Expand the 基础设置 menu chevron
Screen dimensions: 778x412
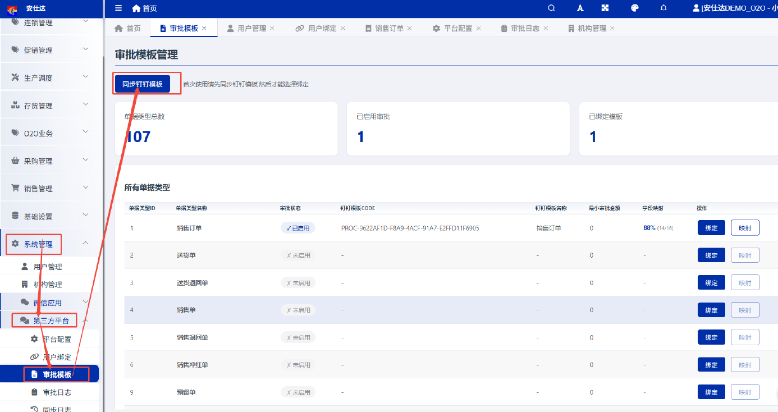point(86,216)
